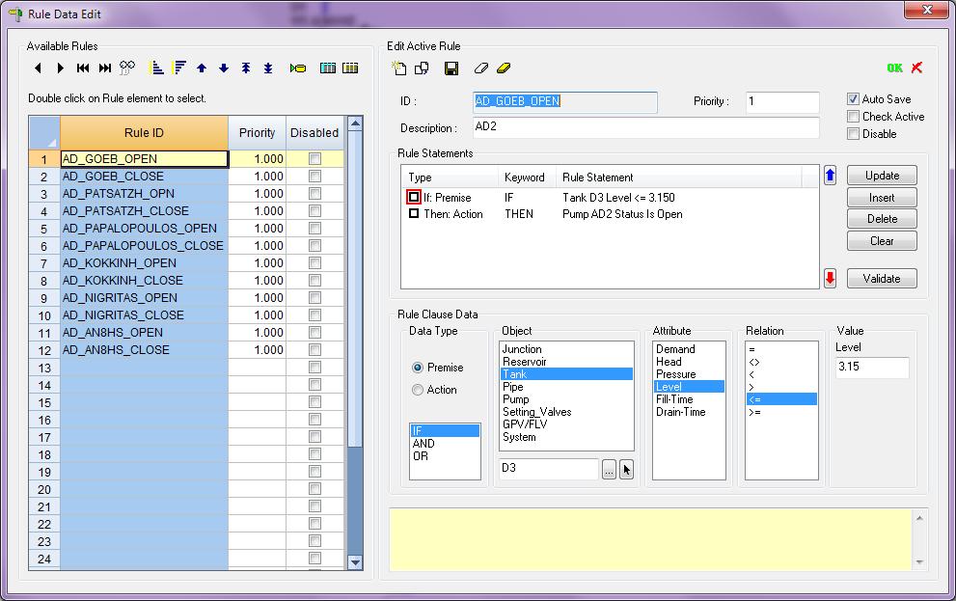Viewport: 956px width, 601px height.
Task: Click the Level value input field
Action: 872,367
